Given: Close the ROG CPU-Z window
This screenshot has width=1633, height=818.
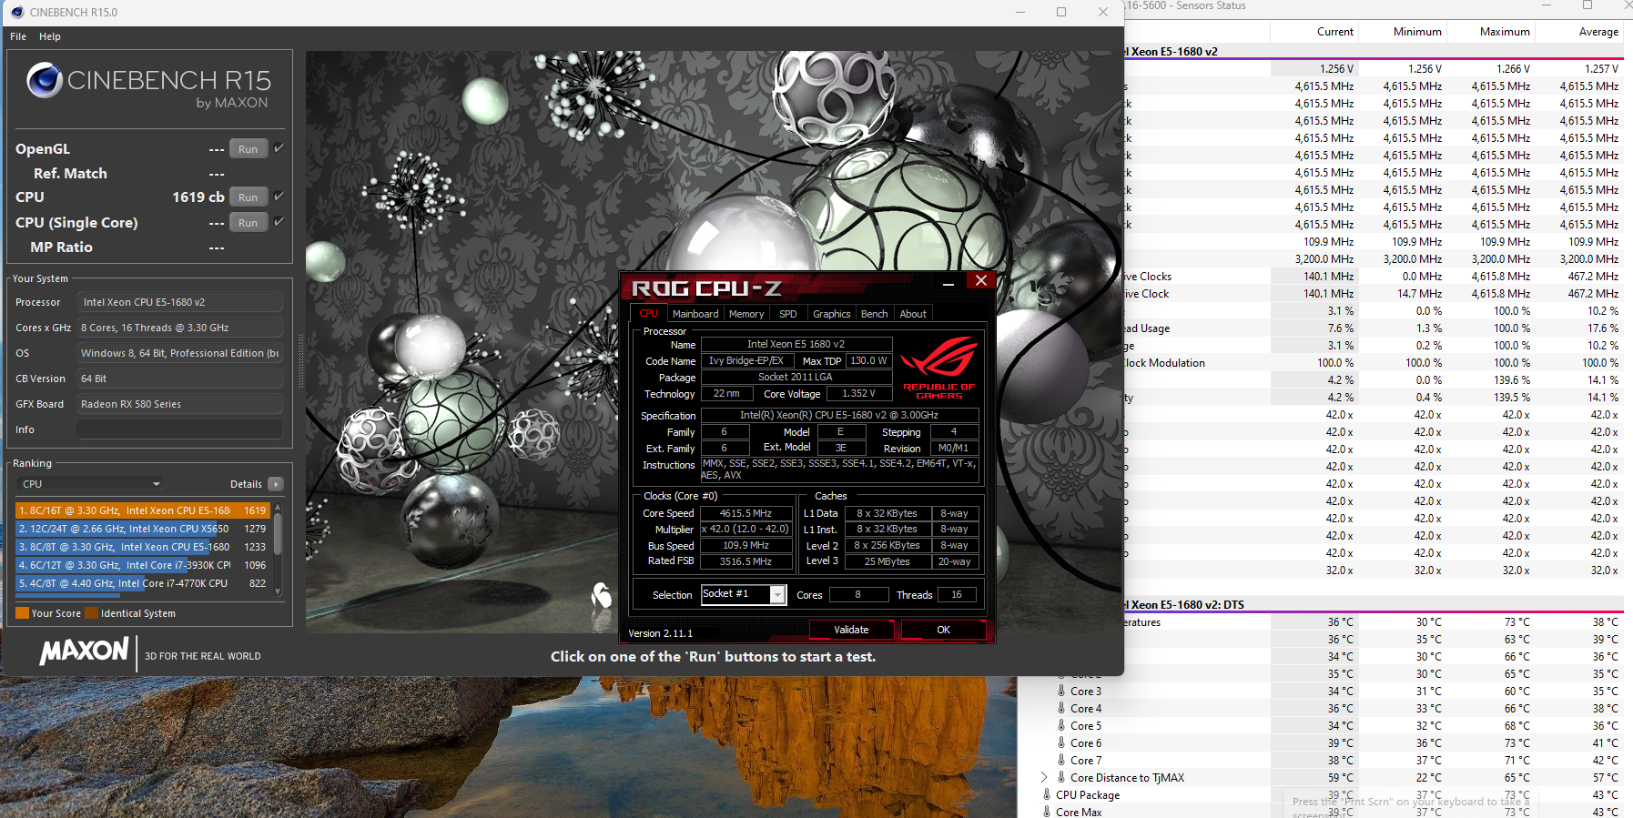Looking at the screenshot, I should coord(981,281).
